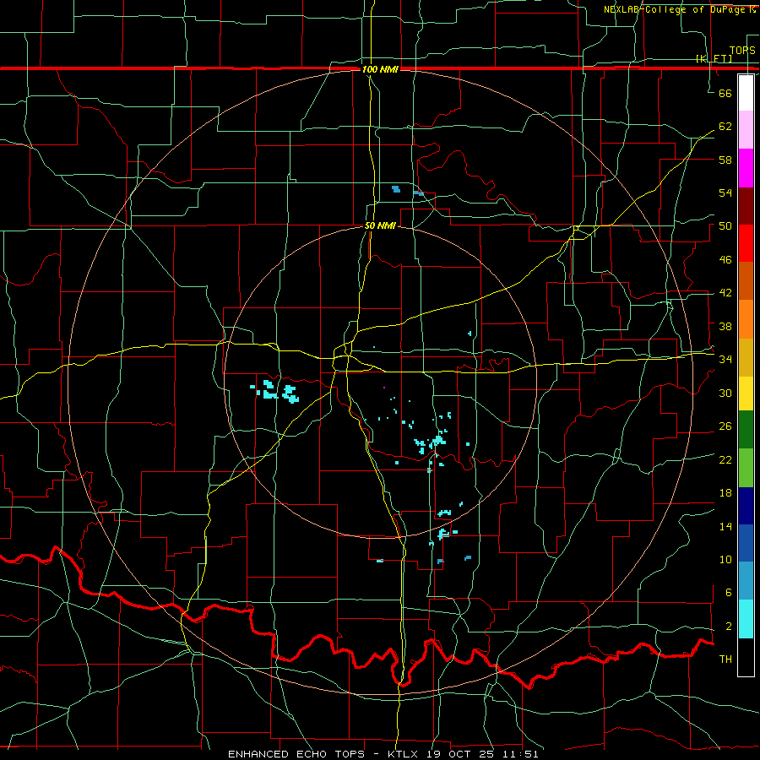
Task: Click the "34" scale value
Action: (725, 360)
